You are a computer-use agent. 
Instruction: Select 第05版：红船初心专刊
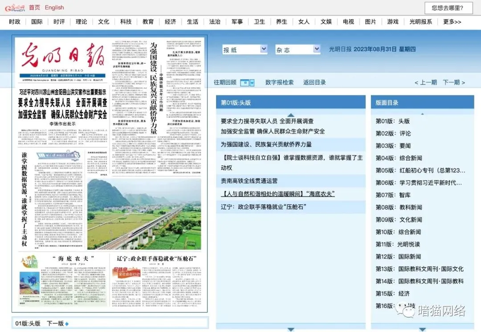point(420,170)
